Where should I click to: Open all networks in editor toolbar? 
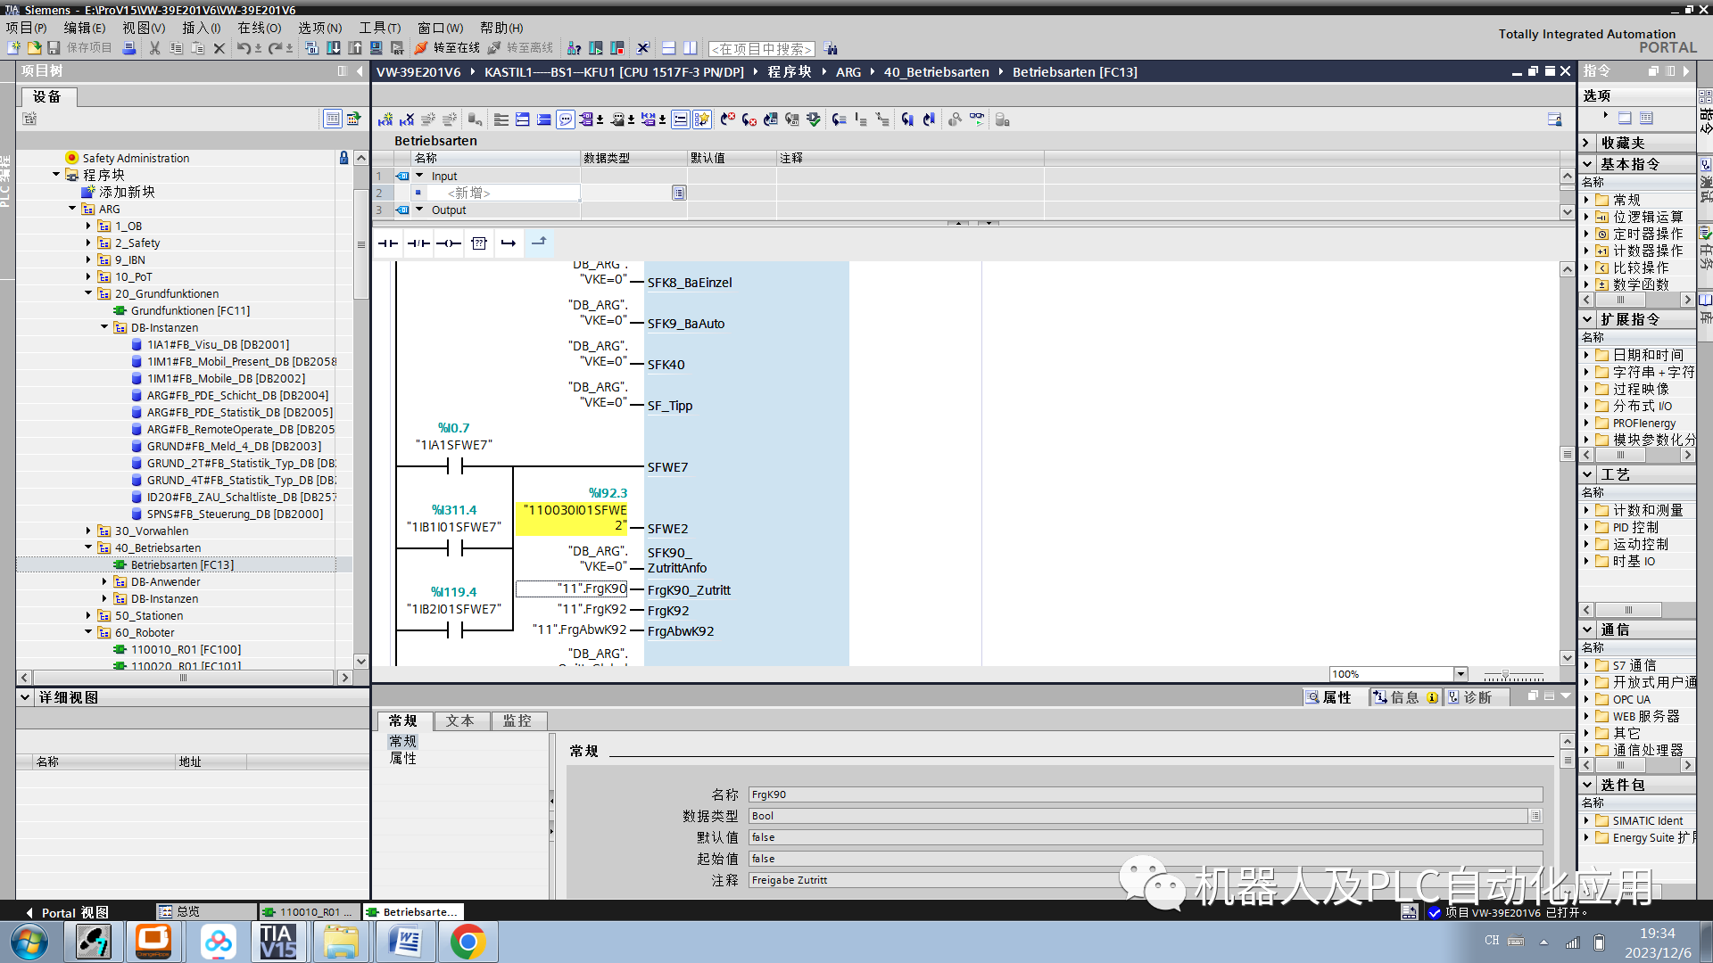523,119
